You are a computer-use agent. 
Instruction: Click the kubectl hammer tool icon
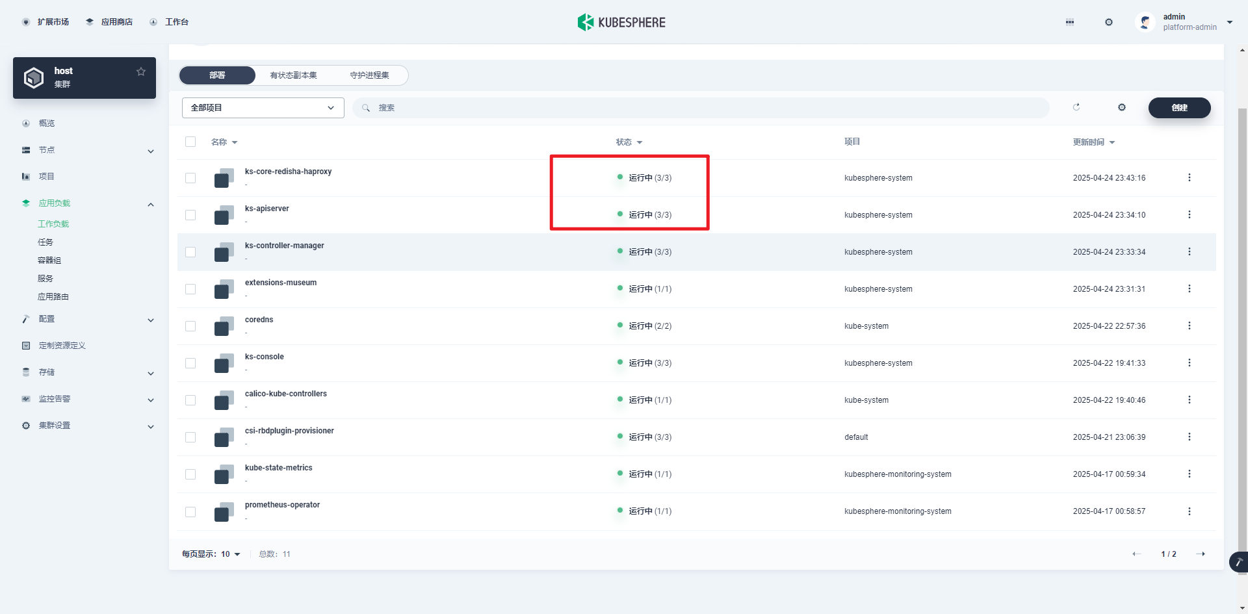tap(1239, 562)
